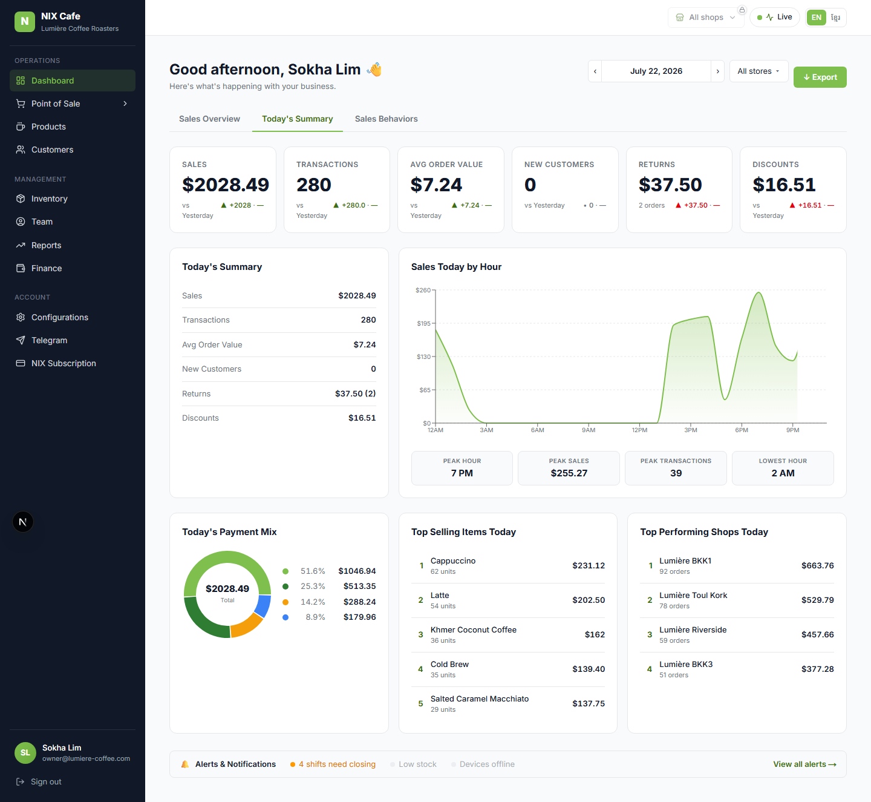Switch language to Khmer
Screen dimensions: 871x802
click(x=835, y=18)
